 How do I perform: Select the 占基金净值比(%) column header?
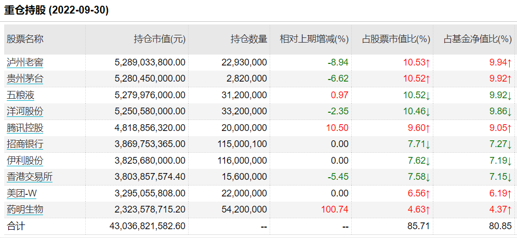click(478, 39)
